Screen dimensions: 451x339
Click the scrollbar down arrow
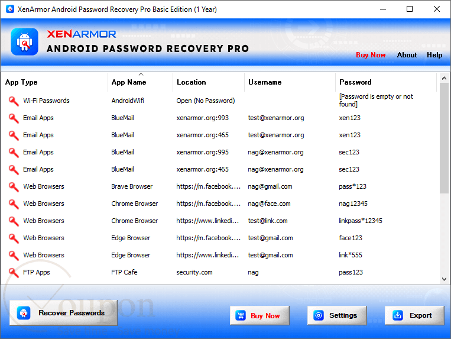point(444,279)
